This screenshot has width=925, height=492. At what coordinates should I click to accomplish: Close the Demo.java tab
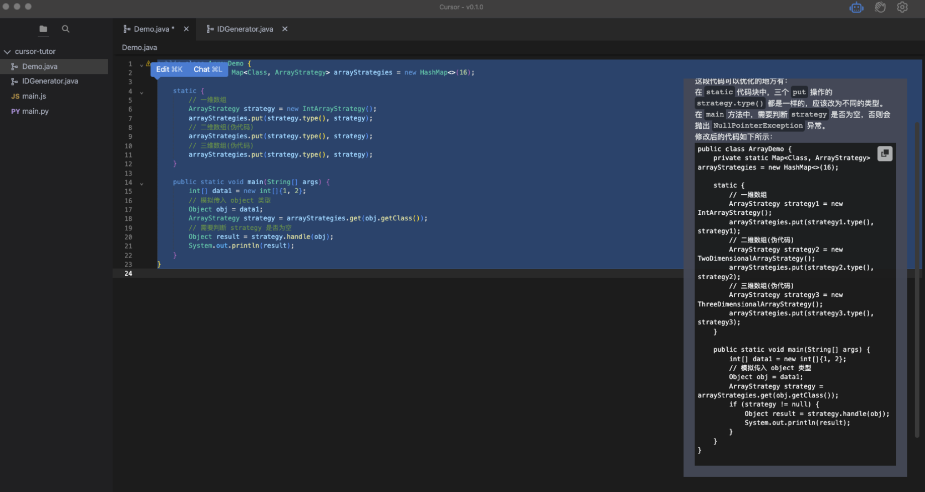186,29
